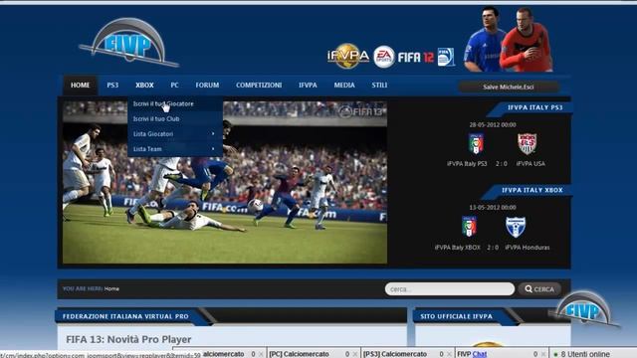Open the iFVPA Italy PS3 team link

coord(467,163)
